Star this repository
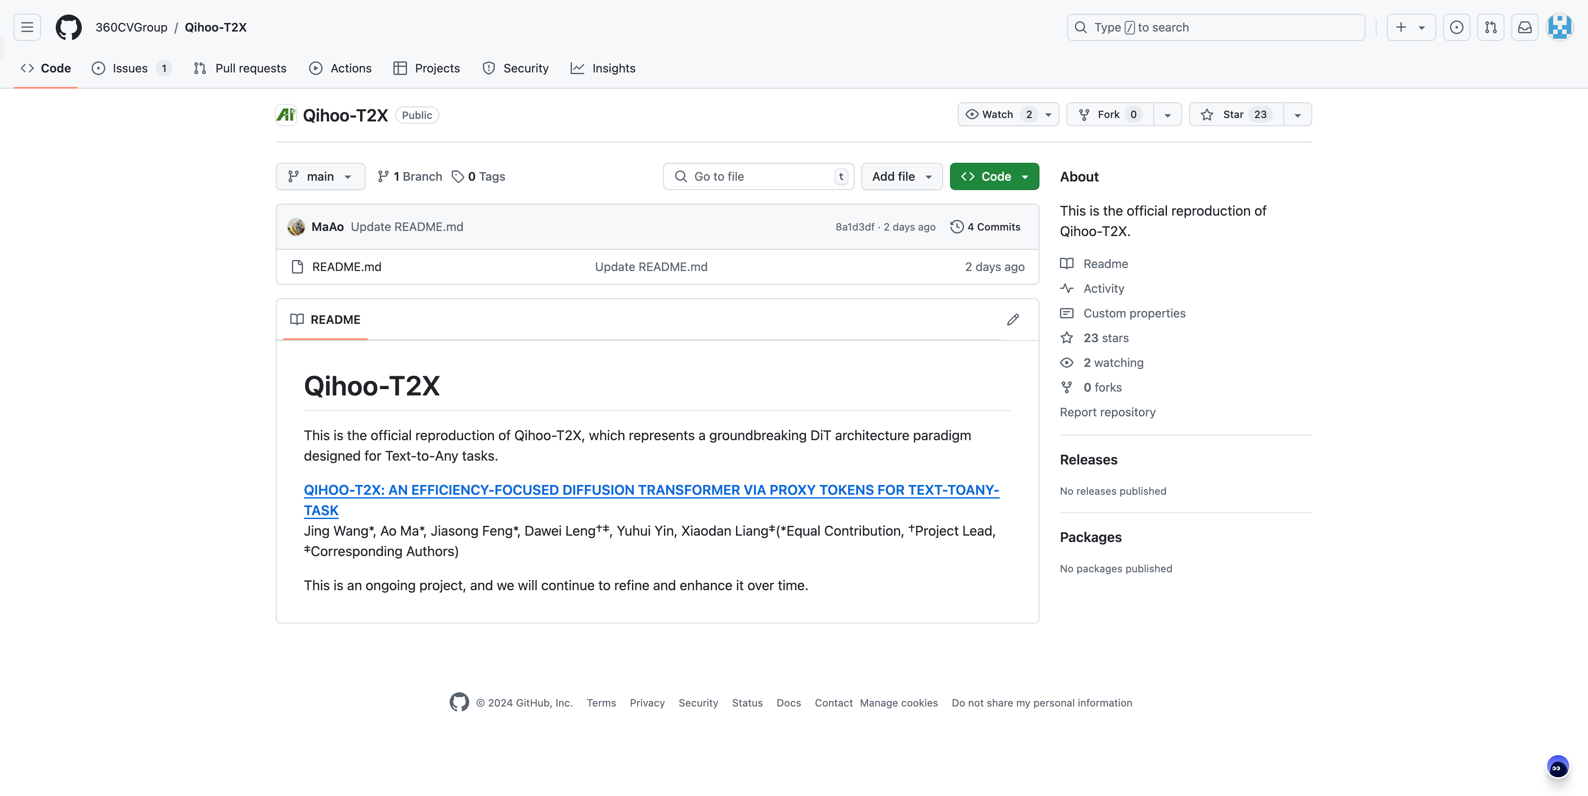Screen dimensions: 1588x796 (1236, 115)
